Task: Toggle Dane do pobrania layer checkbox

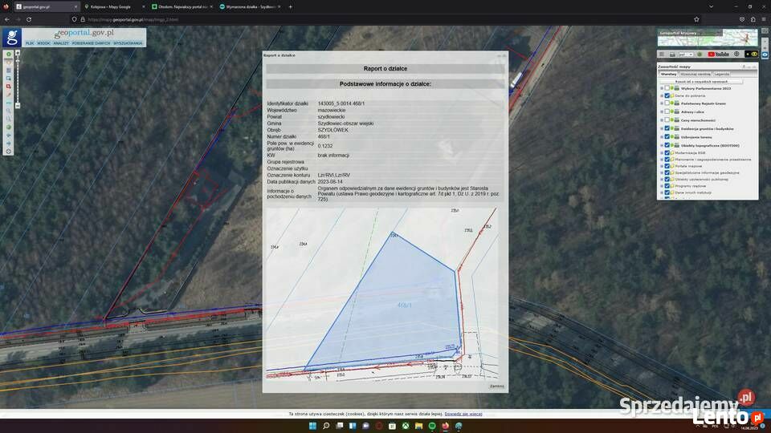Action: coord(667,95)
